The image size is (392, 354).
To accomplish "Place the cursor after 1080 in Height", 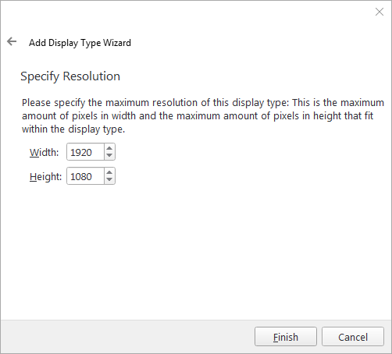I will point(94,177).
